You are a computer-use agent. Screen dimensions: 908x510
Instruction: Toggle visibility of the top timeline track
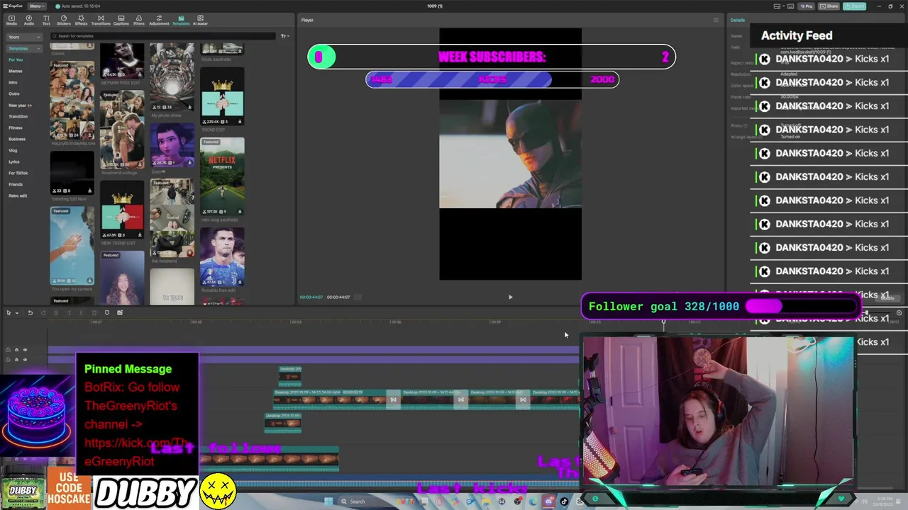25,349
